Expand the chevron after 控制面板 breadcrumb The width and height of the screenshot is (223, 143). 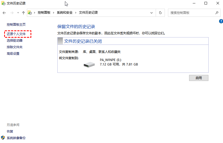pyautogui.click(x=54, y=13)
